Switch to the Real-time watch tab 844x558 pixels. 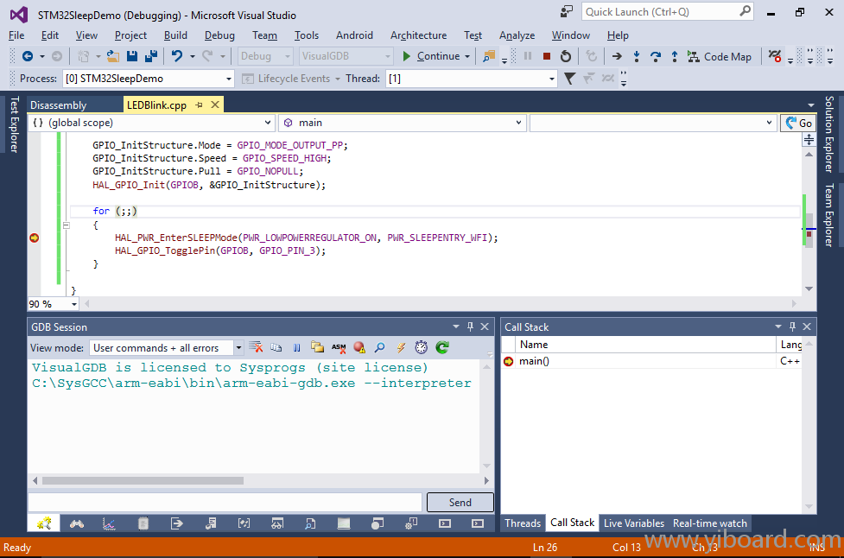pyautogui.click(x=710, y=523)
